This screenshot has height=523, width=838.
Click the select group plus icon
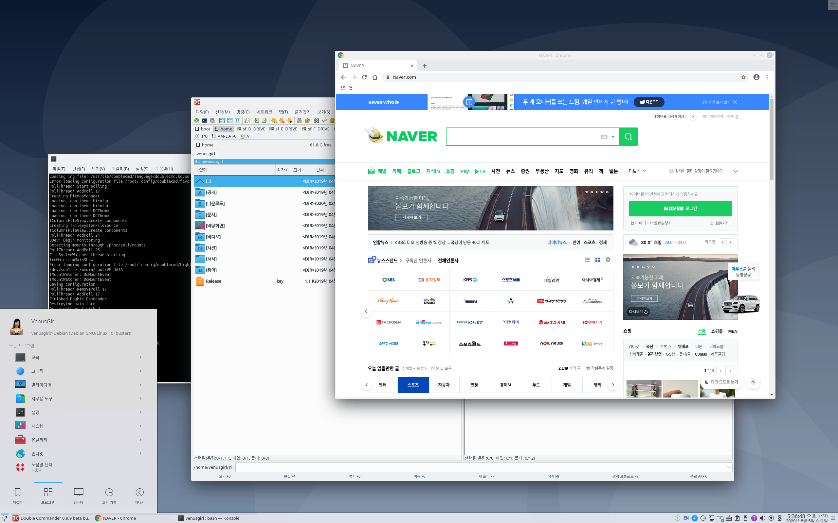[274, 121]
